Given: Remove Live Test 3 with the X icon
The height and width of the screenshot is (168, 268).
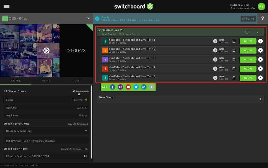Looking at the screenshot, I should [260, 60].
